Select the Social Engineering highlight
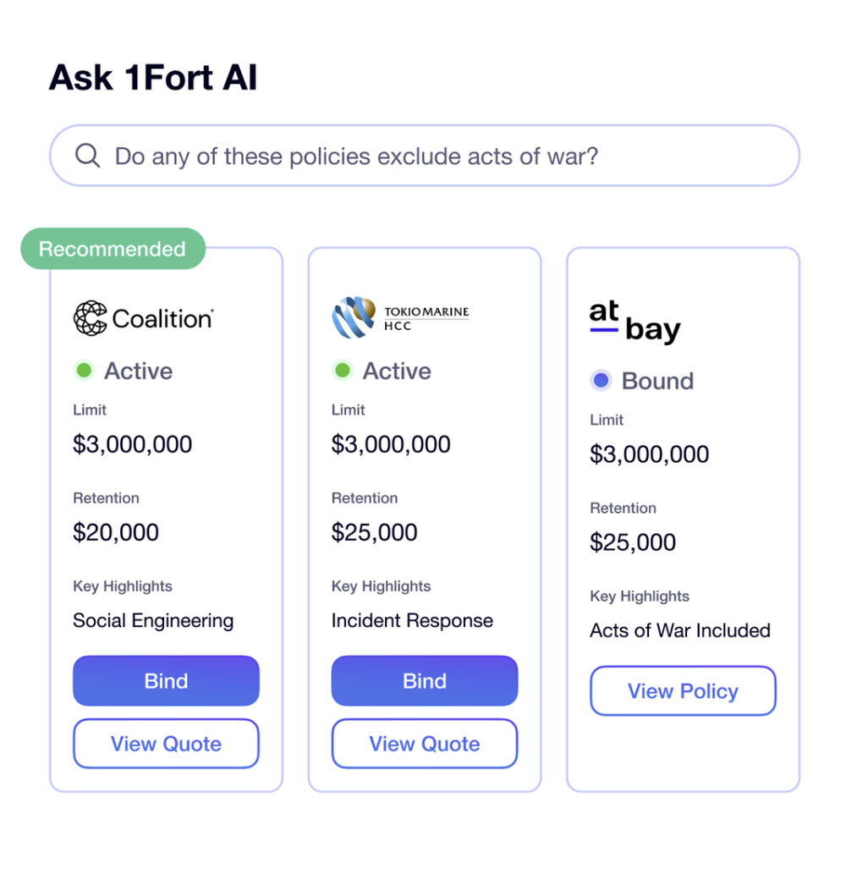The image size is (846, 874). (x=153, y=620)
